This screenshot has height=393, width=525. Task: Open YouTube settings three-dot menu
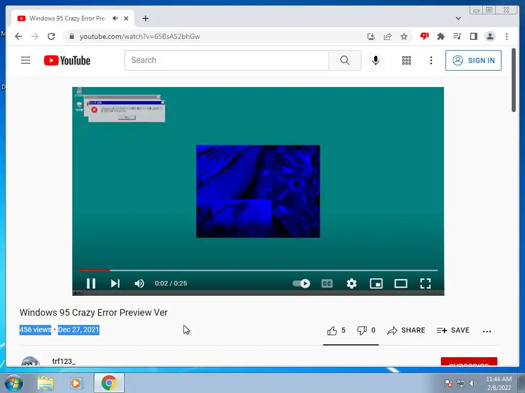coord(431,60)
